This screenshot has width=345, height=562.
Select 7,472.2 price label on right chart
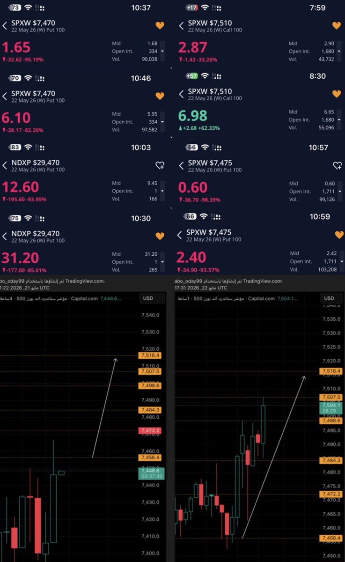click(x=330, y=494)
